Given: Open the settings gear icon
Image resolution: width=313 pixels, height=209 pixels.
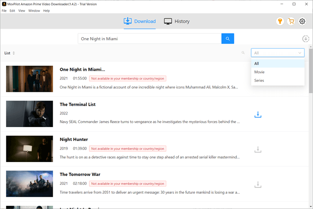Looking at the screenshot, I should click(x=303, y=21).
